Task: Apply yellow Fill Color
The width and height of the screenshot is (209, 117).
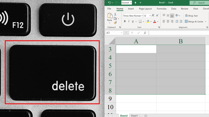Action: point(148,21)
